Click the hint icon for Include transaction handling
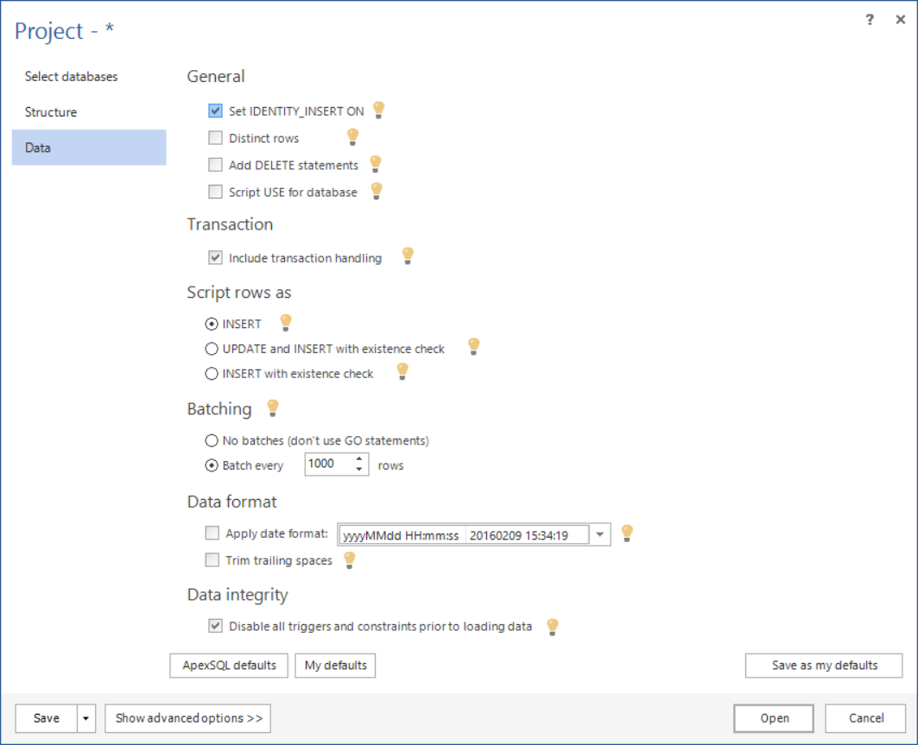This screenshot has width=918, height=745. click(408, 256)
